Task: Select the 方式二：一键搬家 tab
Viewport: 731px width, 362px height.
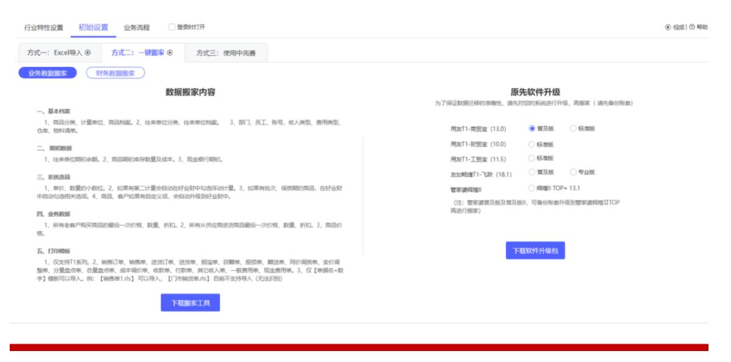Action: coord(142,53)
